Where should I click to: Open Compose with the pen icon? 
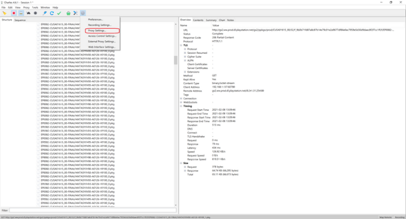(x=45, y=13)
